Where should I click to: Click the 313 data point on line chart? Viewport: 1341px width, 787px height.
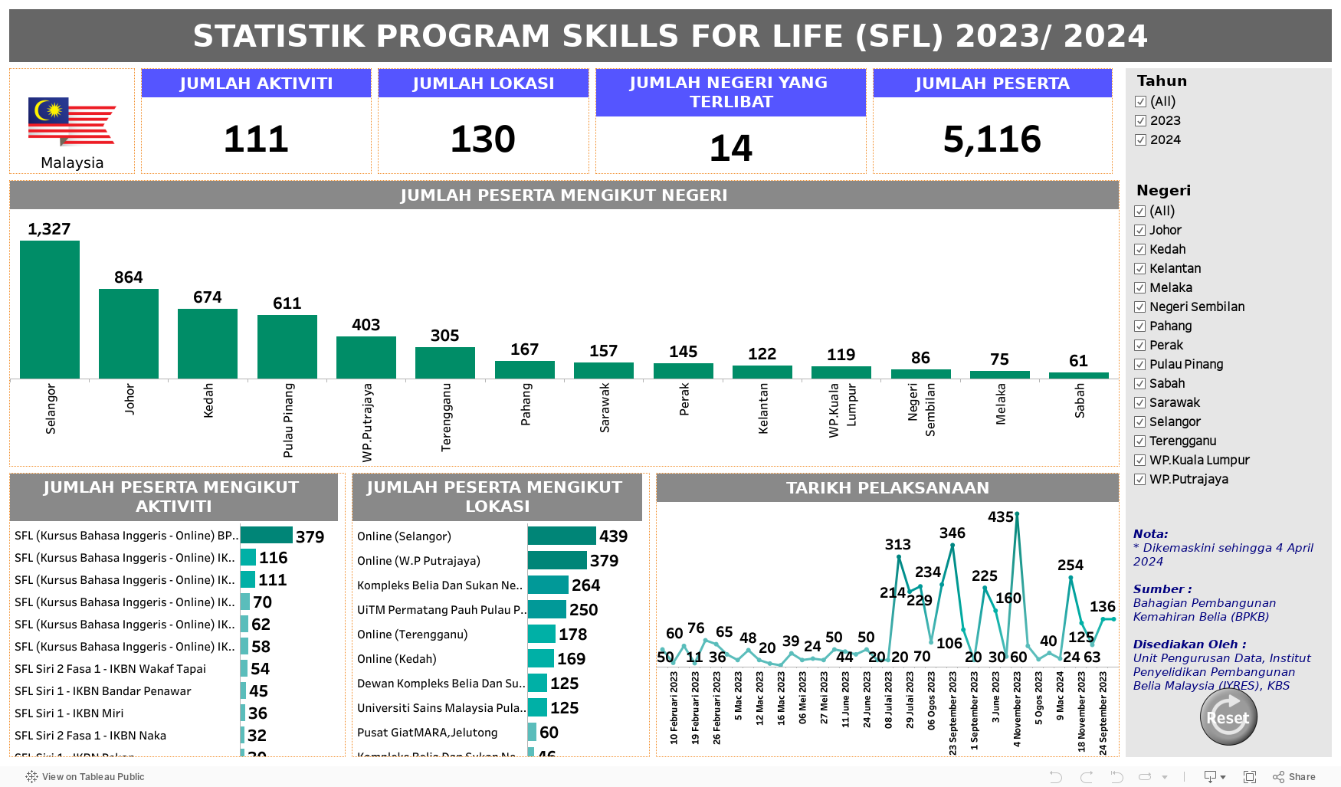[899, 557]
